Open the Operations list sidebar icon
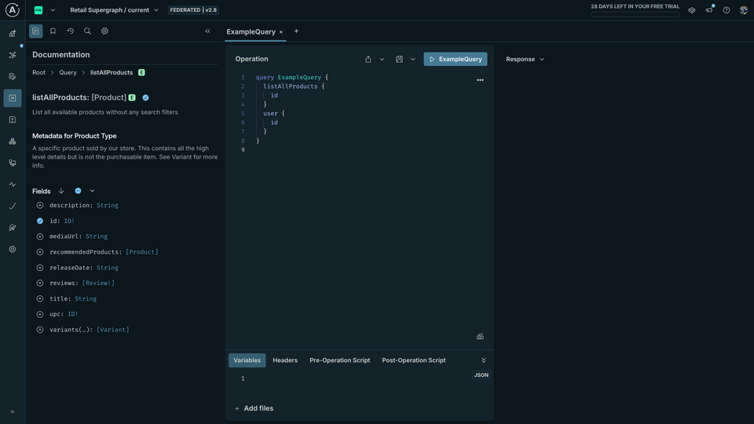 tap(13, 119)
